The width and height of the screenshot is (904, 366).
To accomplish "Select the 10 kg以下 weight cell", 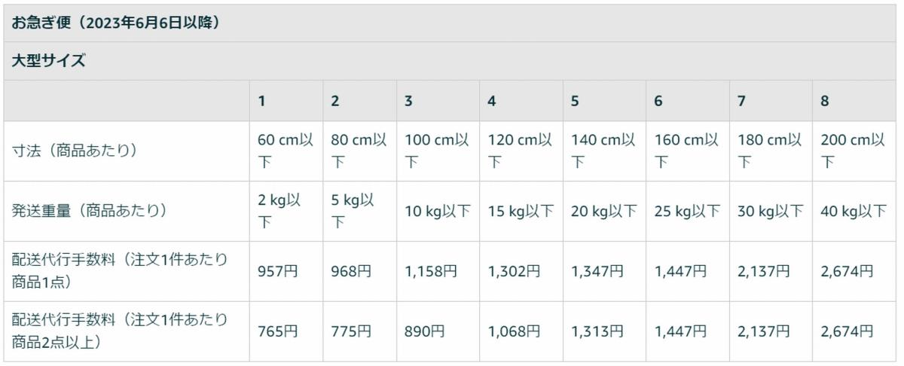I will (x=438, y=211).
